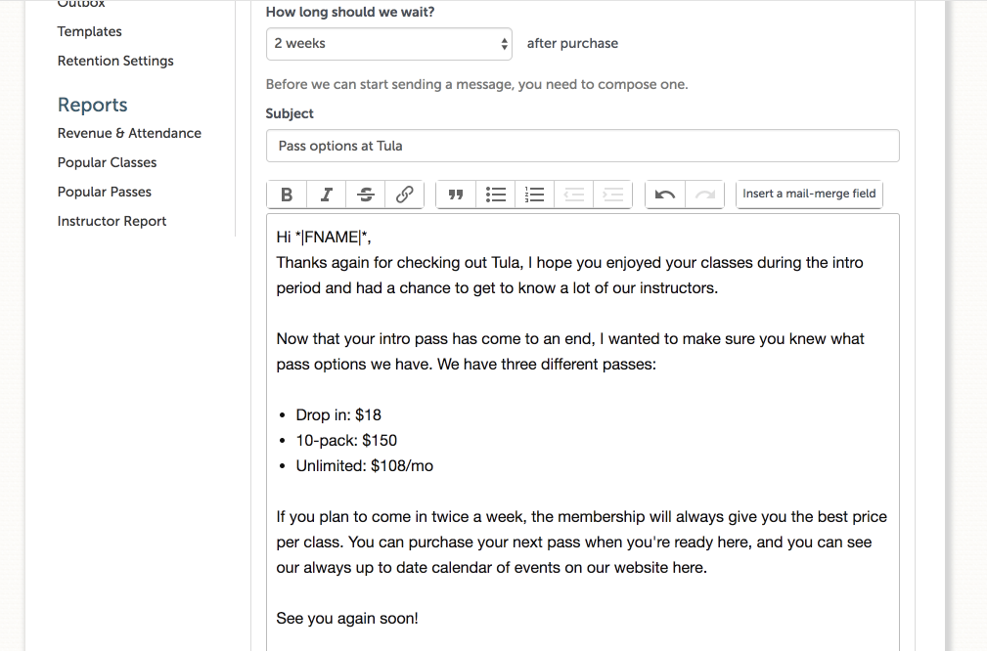
Task: Decrease the indent level
Action: pyautogui.click(x=573, y=195)
